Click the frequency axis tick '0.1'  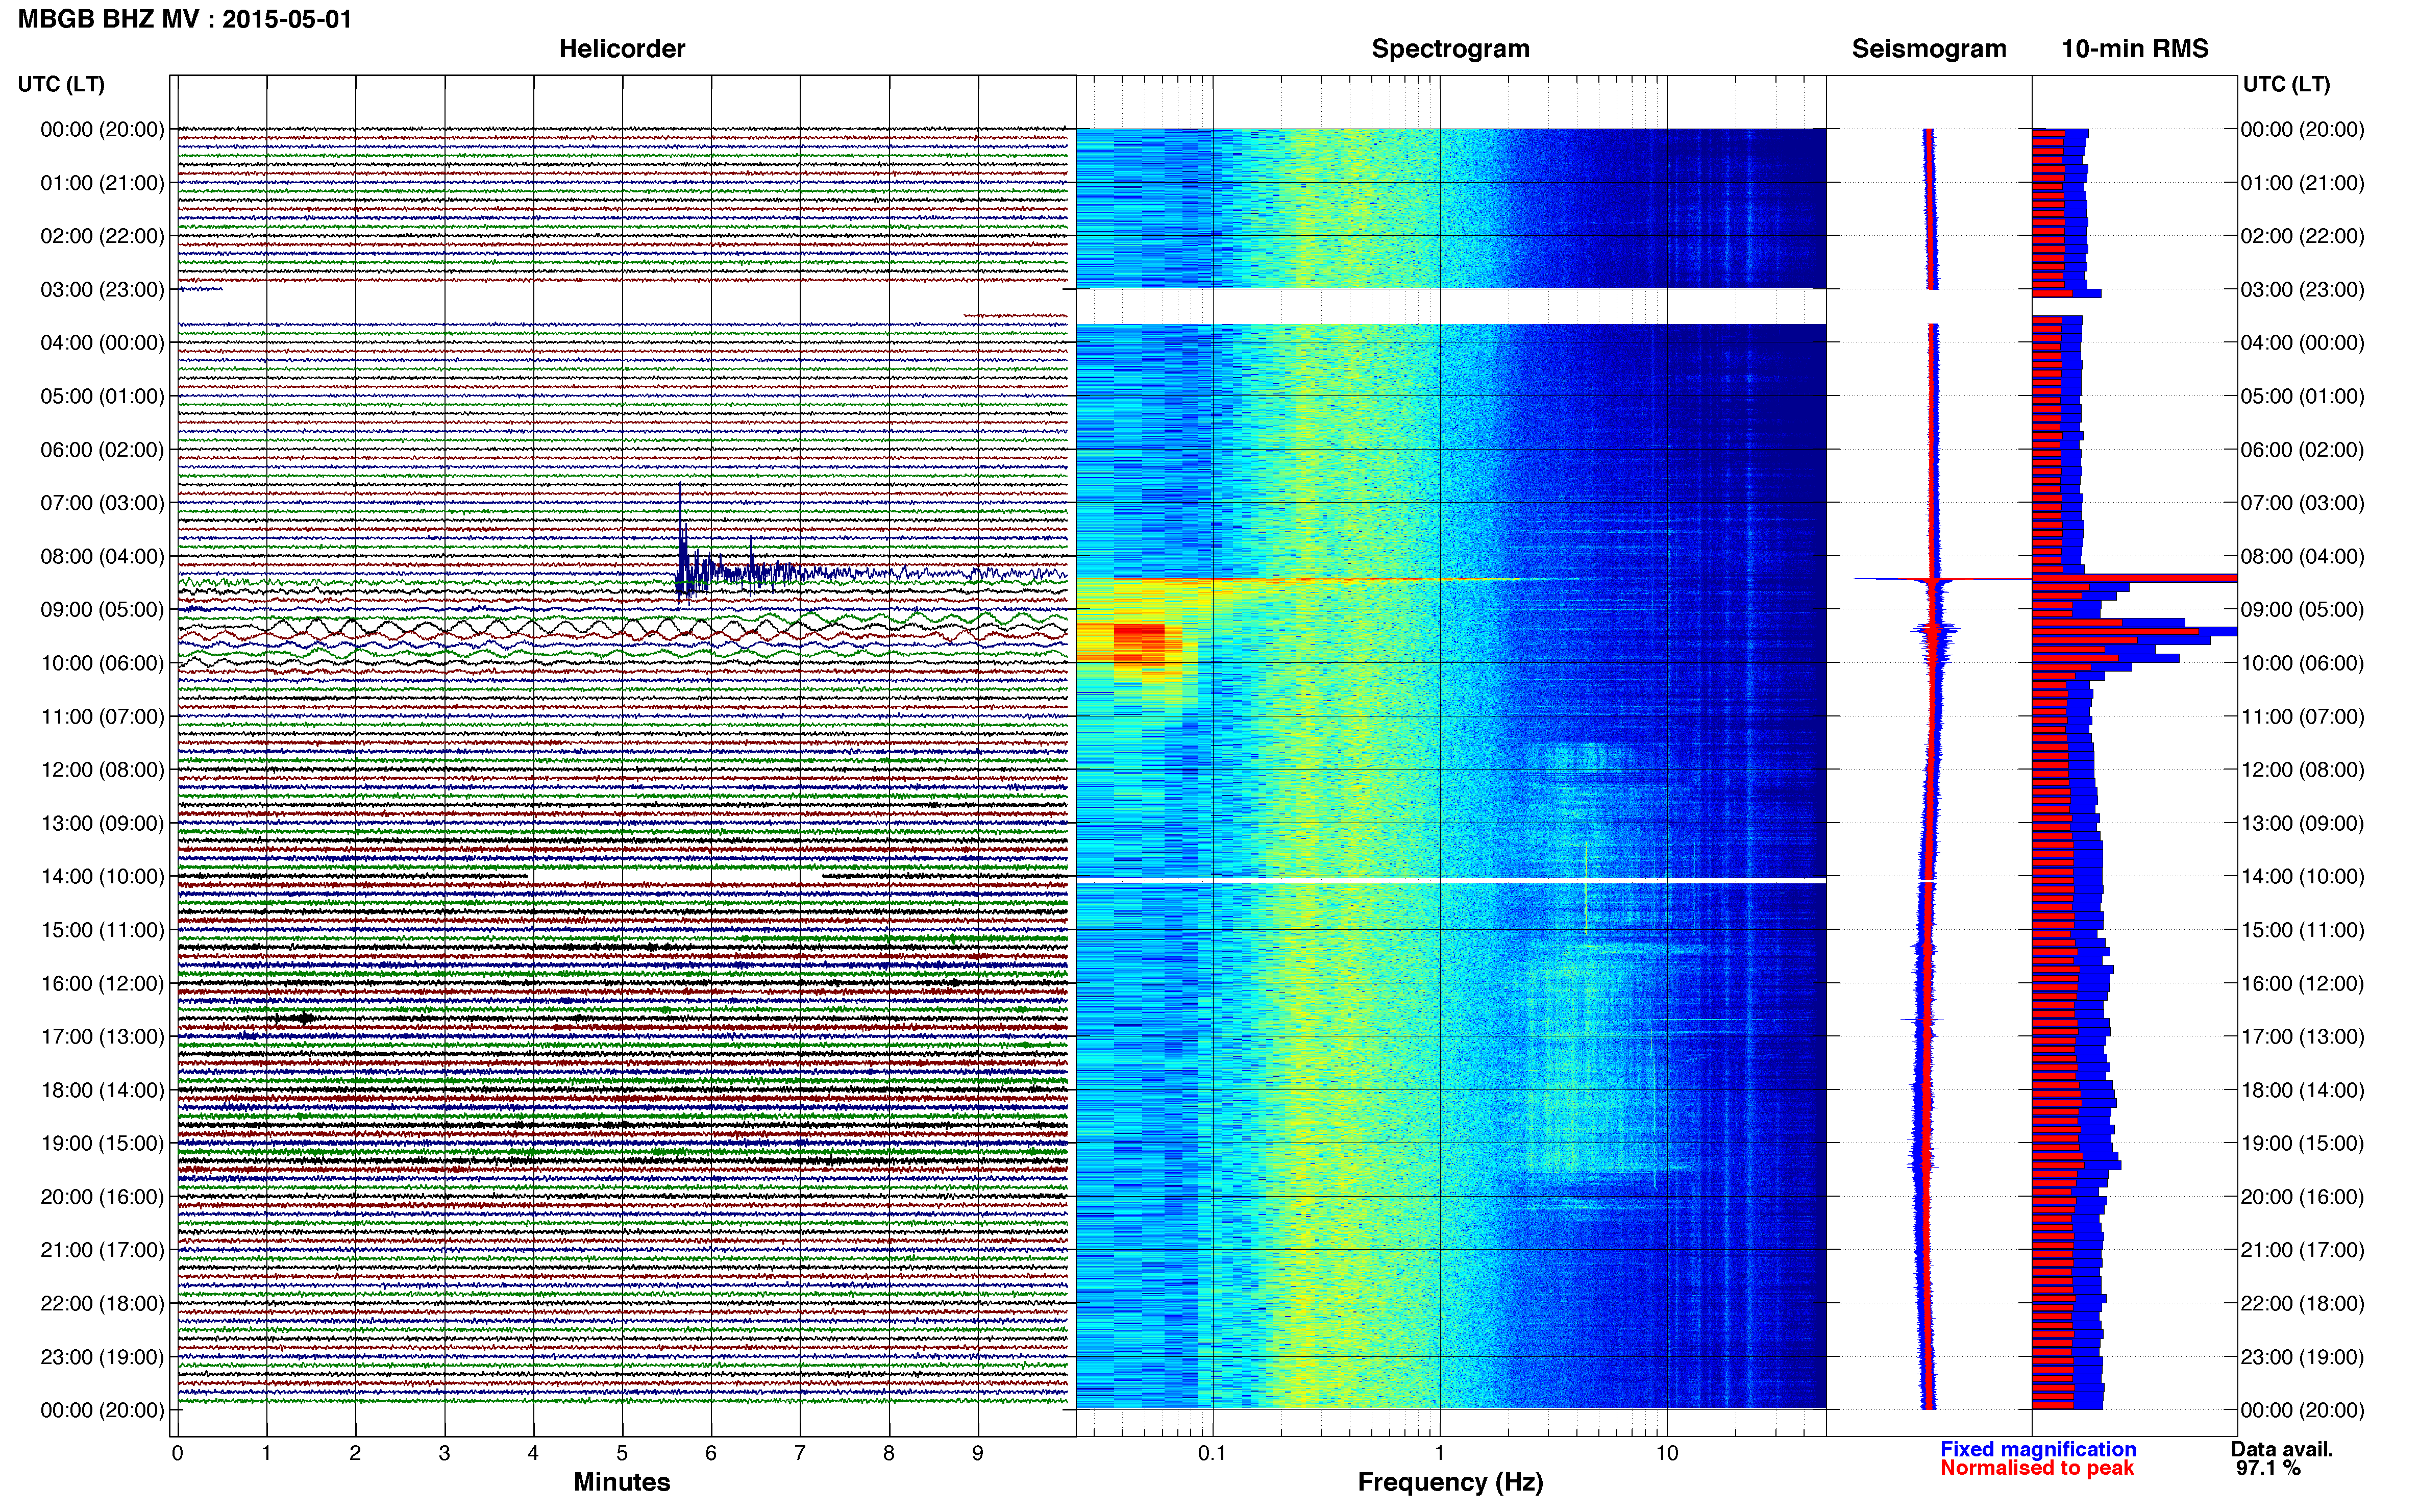[x=1212, y=1453]
